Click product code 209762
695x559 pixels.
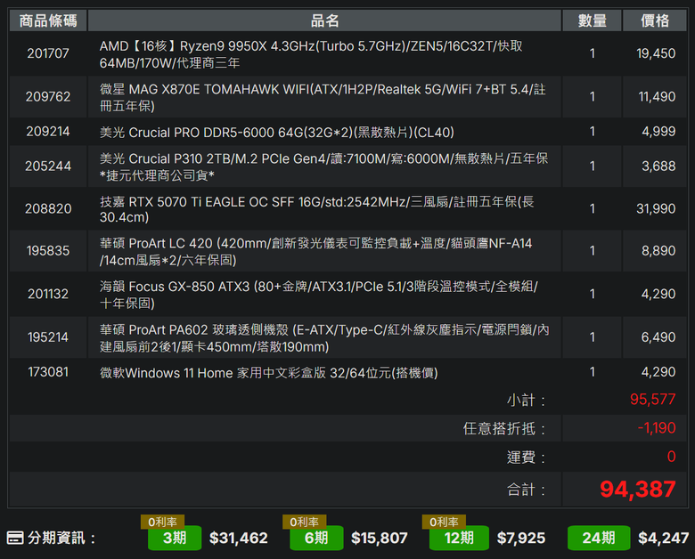(48, 96)
